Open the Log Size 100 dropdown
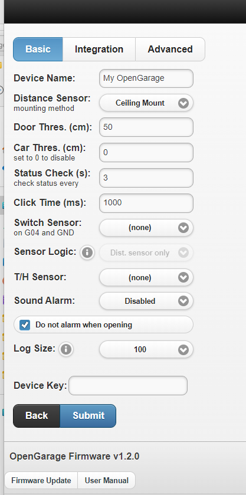 146,349
